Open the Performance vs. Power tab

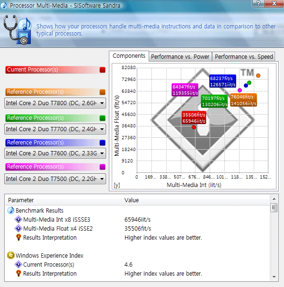[x=180, y=57]
